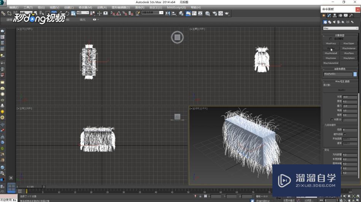Click the Align tool icon

[x=174, y=13]
